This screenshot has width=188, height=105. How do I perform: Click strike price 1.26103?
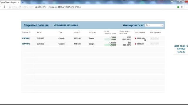pyautogui.click(x=113, y=43)
